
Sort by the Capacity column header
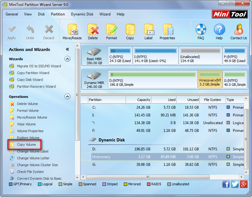pos(139,100)
